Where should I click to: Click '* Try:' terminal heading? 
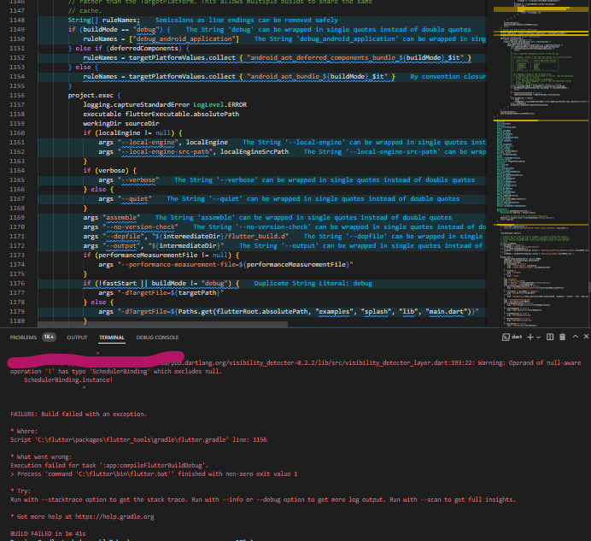20,491
